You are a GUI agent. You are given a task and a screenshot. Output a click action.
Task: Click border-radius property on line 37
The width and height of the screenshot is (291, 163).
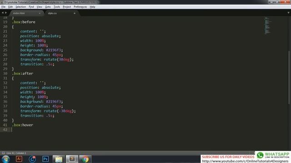[34, 106]
